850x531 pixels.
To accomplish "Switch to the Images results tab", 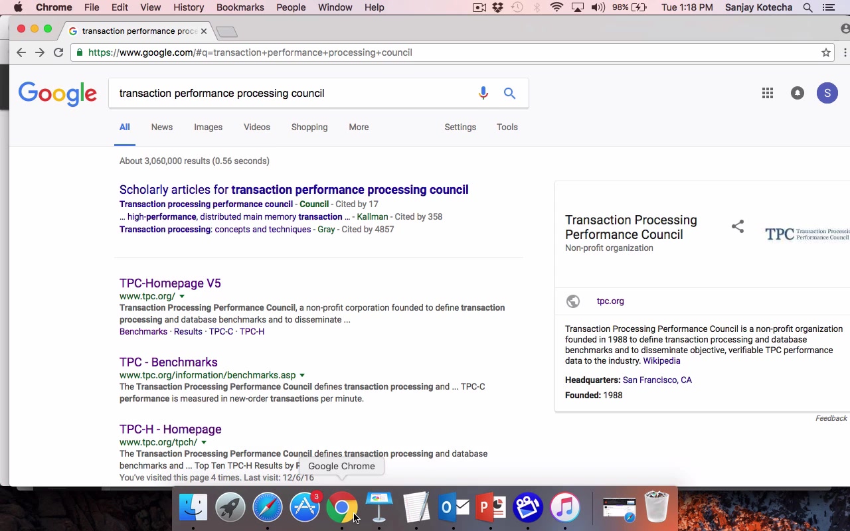I will coord(208,127).
